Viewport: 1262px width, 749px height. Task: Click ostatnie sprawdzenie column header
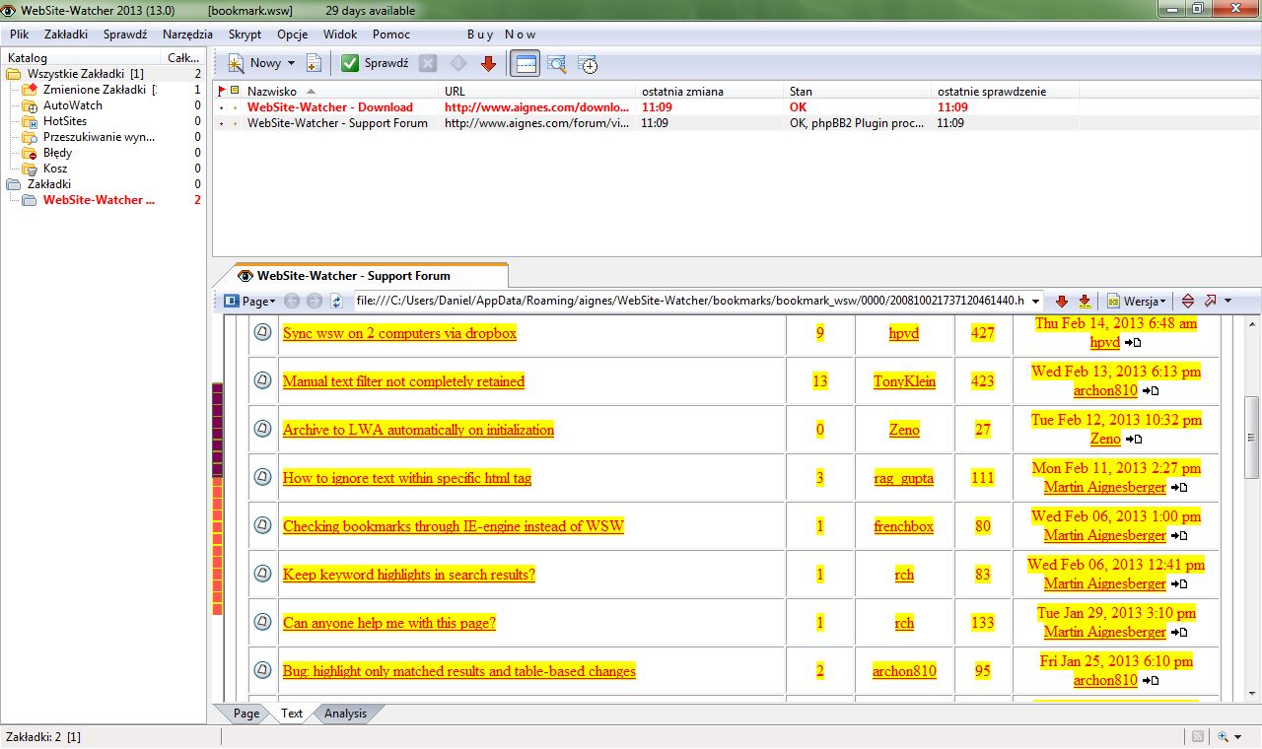pyautogui.click(x=1006, y=91)
